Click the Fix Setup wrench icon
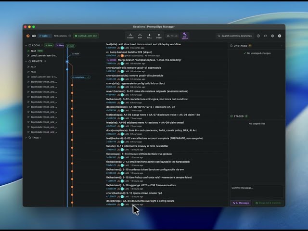Screen dimensions: 308x231 tap(185, 36)
